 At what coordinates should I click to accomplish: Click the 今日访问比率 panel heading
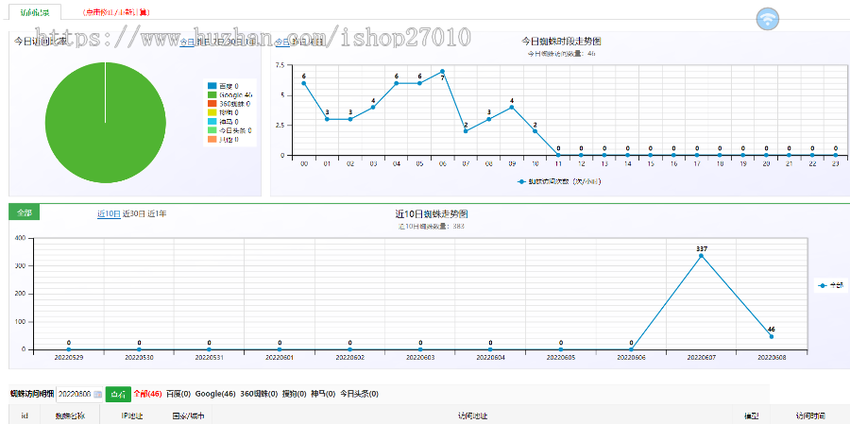pyautogui.click(x=41, y=42)
